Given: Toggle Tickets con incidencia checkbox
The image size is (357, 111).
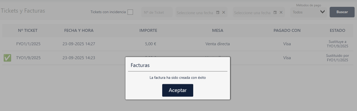Looking at the screenshot, I should tap(130, 12).
